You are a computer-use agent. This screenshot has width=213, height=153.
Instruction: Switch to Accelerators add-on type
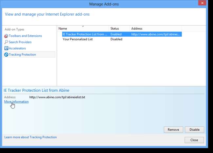coord(17,48)
